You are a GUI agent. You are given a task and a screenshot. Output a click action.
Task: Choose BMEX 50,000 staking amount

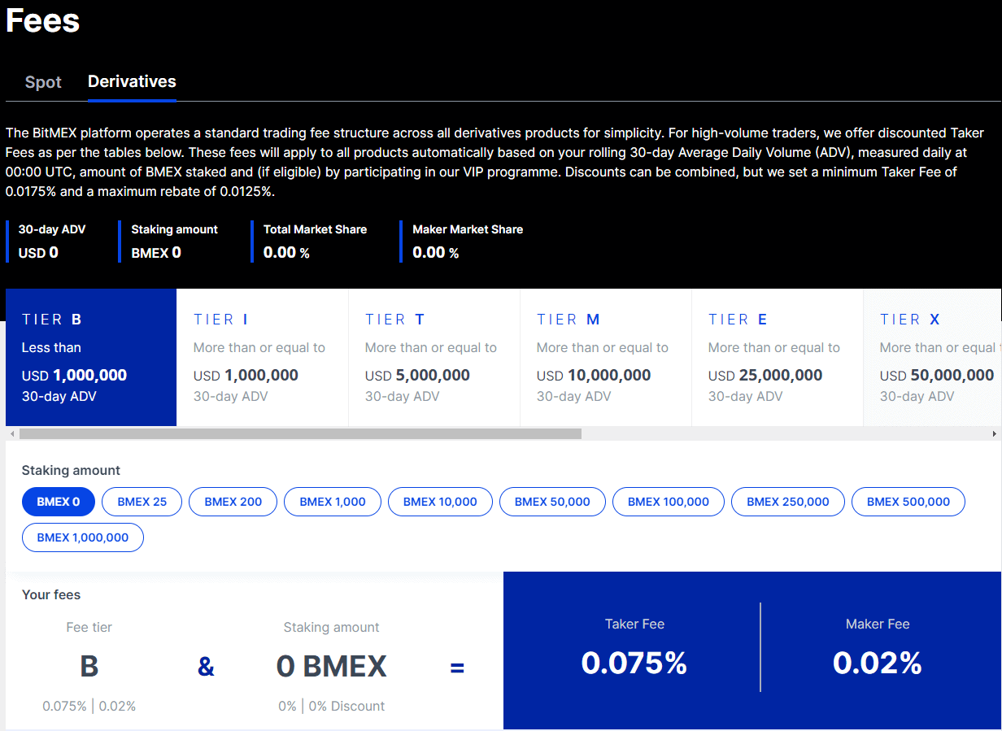552,502
